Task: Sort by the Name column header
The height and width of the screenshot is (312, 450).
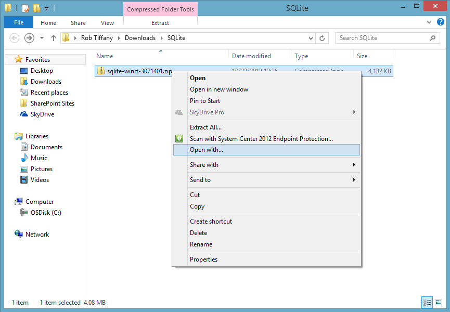Action: pos(161,56)
